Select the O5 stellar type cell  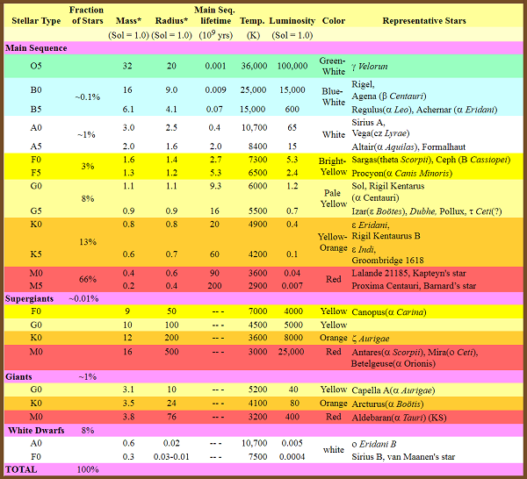click(x=35, y=66)
